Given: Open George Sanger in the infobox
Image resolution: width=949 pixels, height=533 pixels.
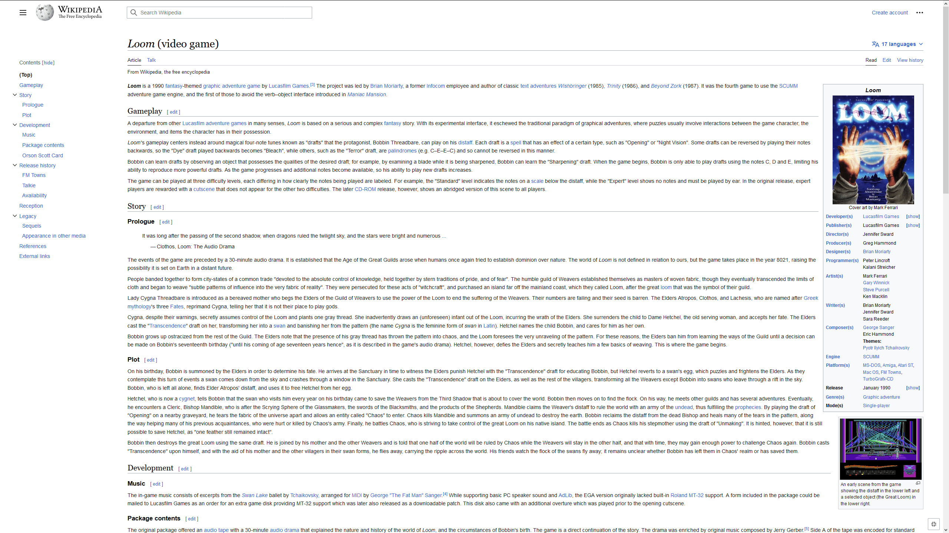Looking at the screenshot, I should pos(878,328).
